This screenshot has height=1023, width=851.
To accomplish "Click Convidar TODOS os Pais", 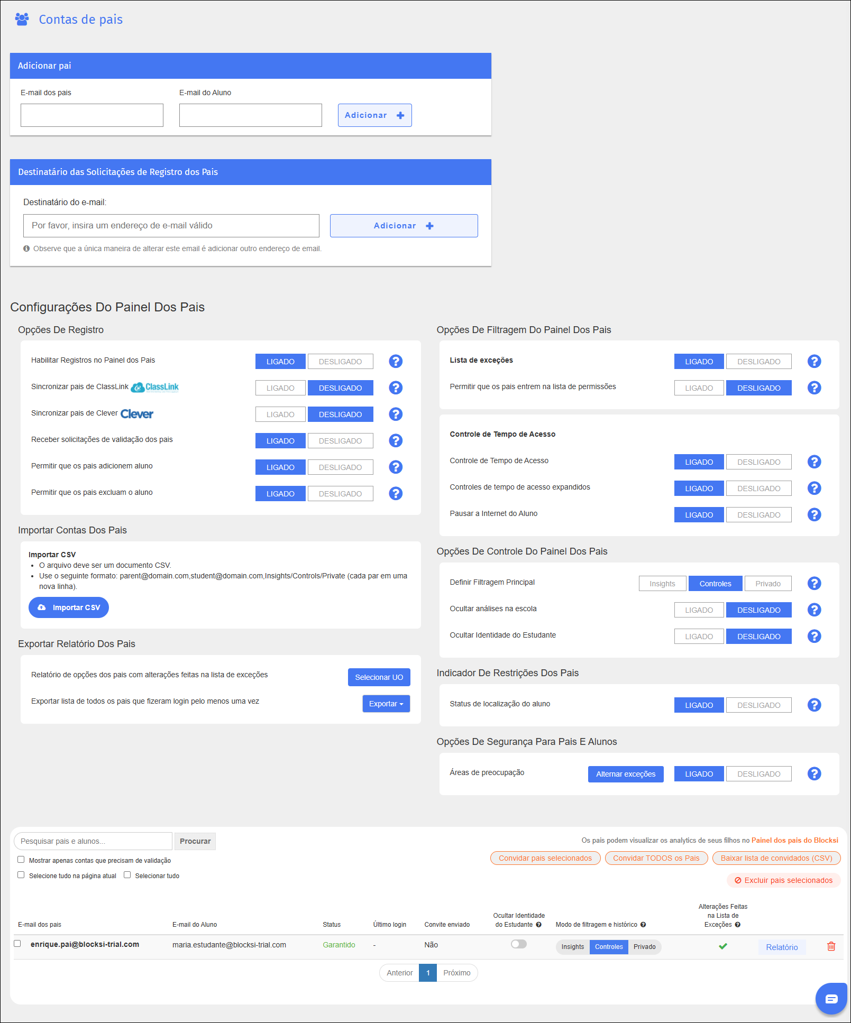I will [656, 858].
